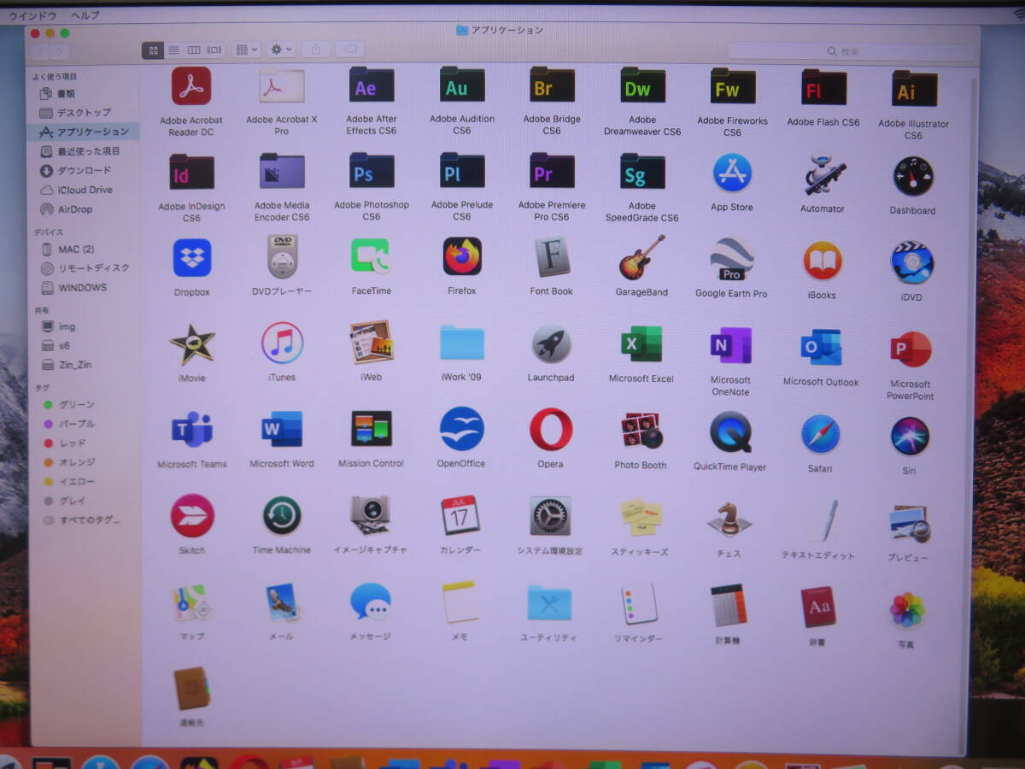Select the Dashboard app icon
Screen dimensions: 1025x769
point(913,177)
